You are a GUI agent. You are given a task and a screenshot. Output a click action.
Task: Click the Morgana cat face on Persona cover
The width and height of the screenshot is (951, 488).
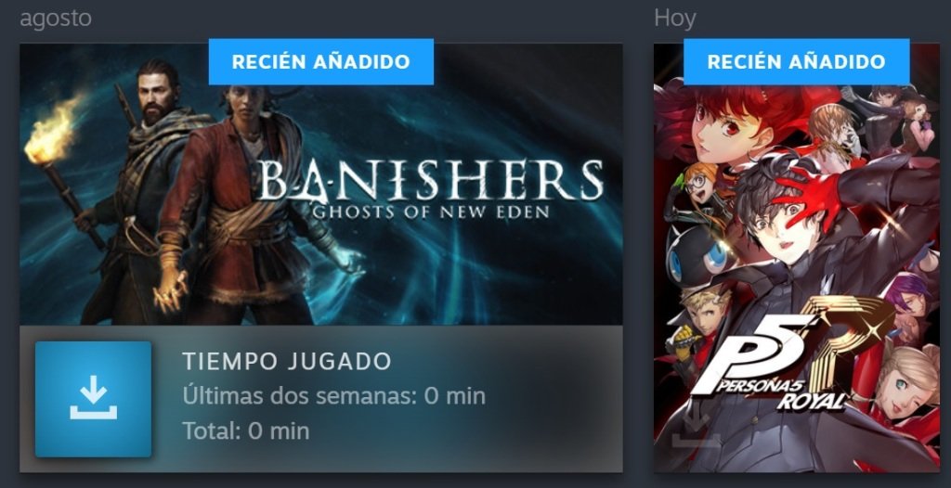point(697,258)
